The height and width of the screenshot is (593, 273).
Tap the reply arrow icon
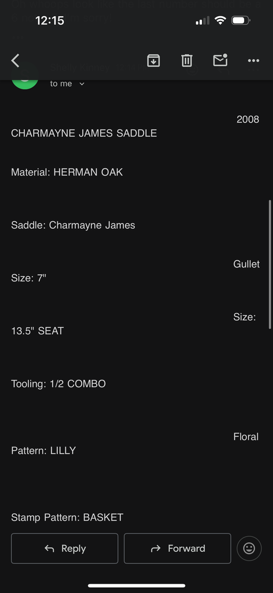click(x=50, y=548)
